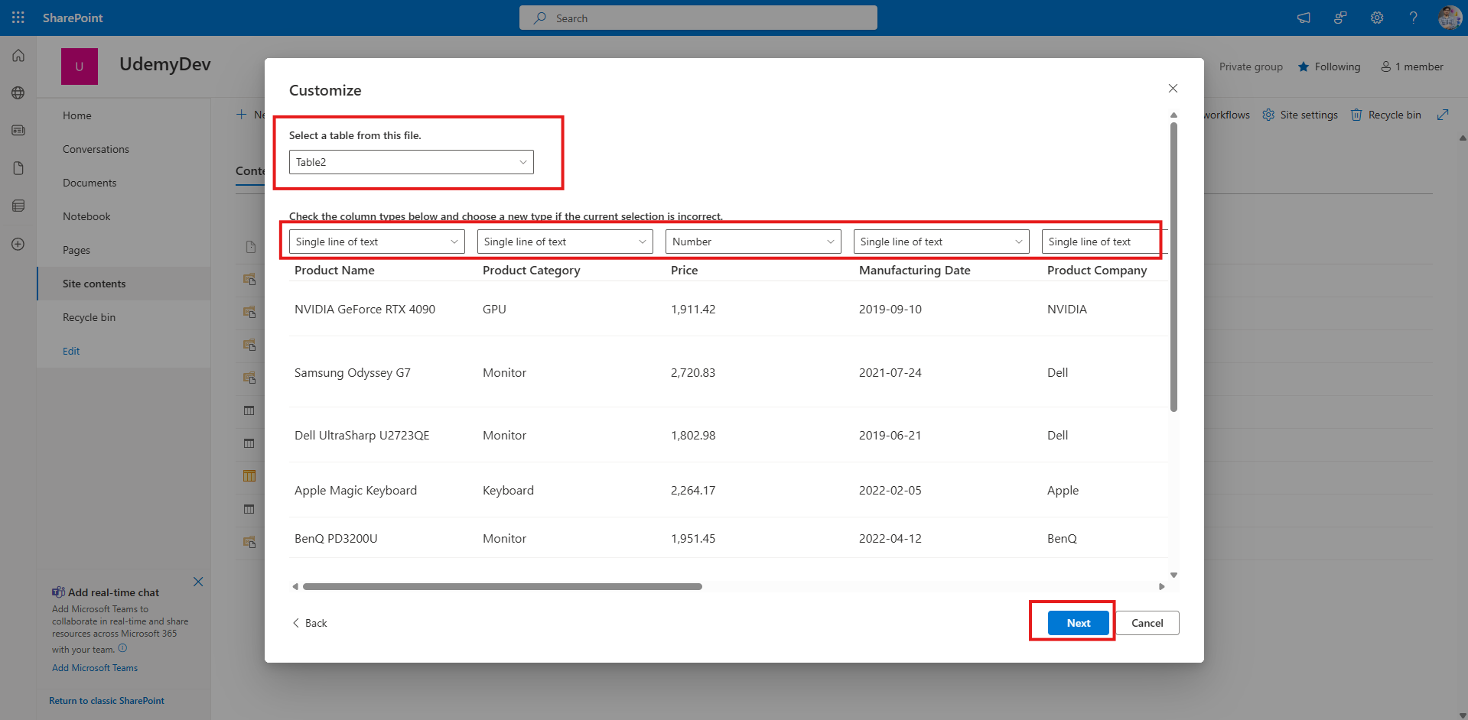Open My Files page icon in rail
The width and height of the screenshot is (1468, 720).
[18, 168]
